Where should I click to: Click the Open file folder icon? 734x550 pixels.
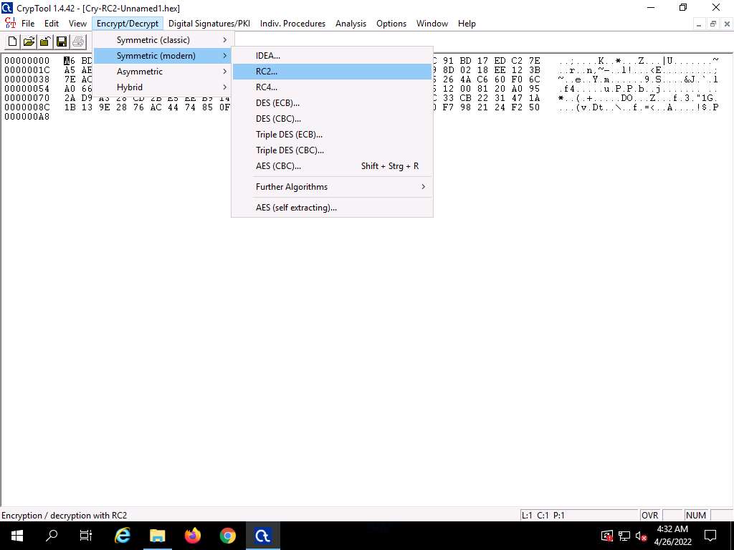click(x=29, y=42)
